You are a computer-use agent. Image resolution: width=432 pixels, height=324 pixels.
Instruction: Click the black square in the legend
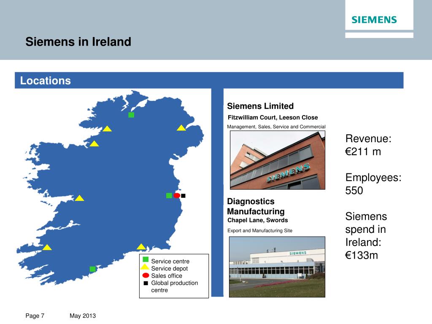coord(146,283)
